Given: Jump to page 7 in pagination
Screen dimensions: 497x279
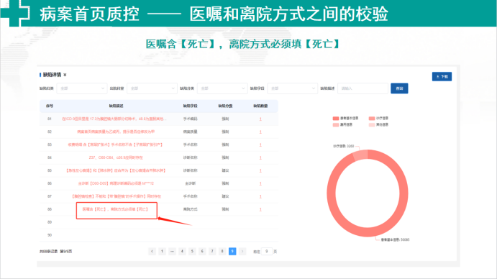Looking at the screenshot, I should tap(212, 252).
